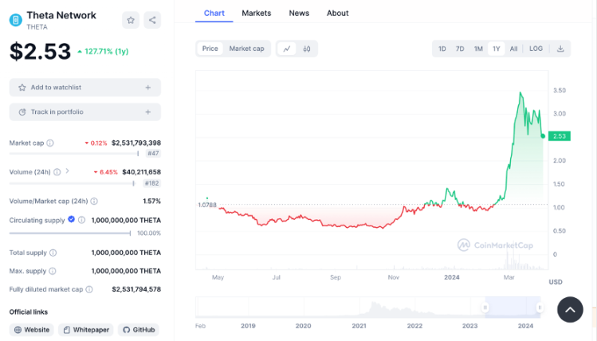
Task: Open the Volume (24h) info icon
Action: pyautogui.click(x=57, y=172)
